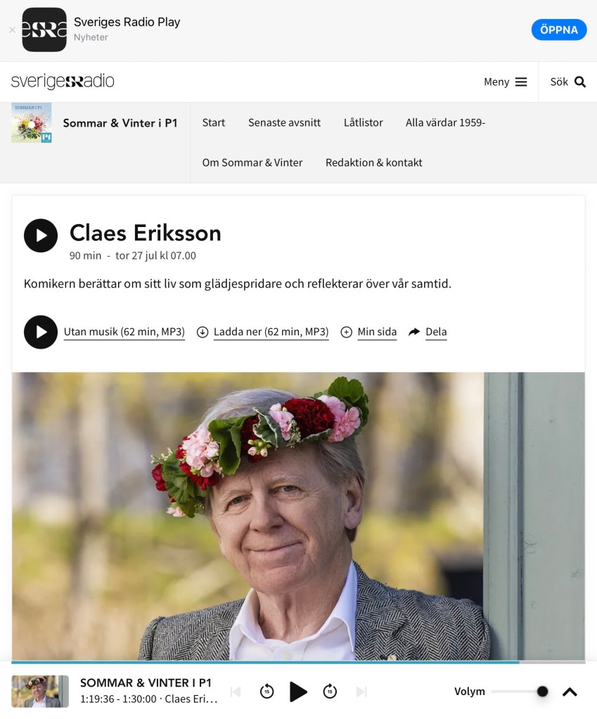Go to previous track in player
This screenshot has height=719, width=597.
236,691
